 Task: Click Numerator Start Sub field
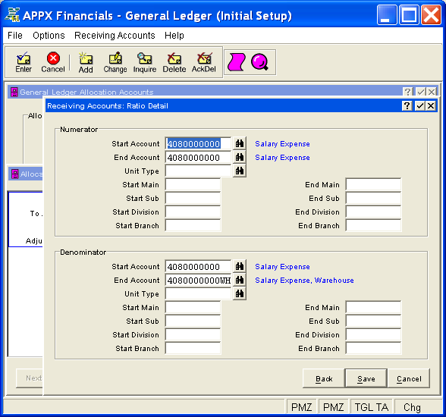[193, 198]
